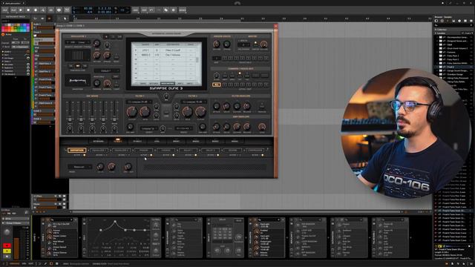This screenshot has width=475, height=267.
Task: Click the filter balance knob between filters
Action: click(x=166, y=96)
